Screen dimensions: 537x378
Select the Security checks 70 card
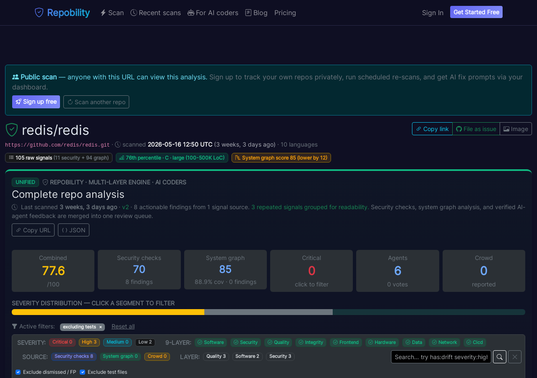(139, 270)
